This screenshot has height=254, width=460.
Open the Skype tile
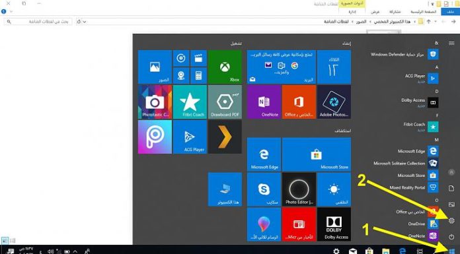tap(264, 189)
